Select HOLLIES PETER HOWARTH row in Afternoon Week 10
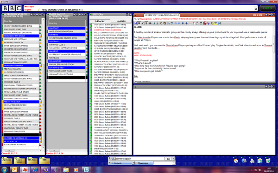 tap(22, 144)
